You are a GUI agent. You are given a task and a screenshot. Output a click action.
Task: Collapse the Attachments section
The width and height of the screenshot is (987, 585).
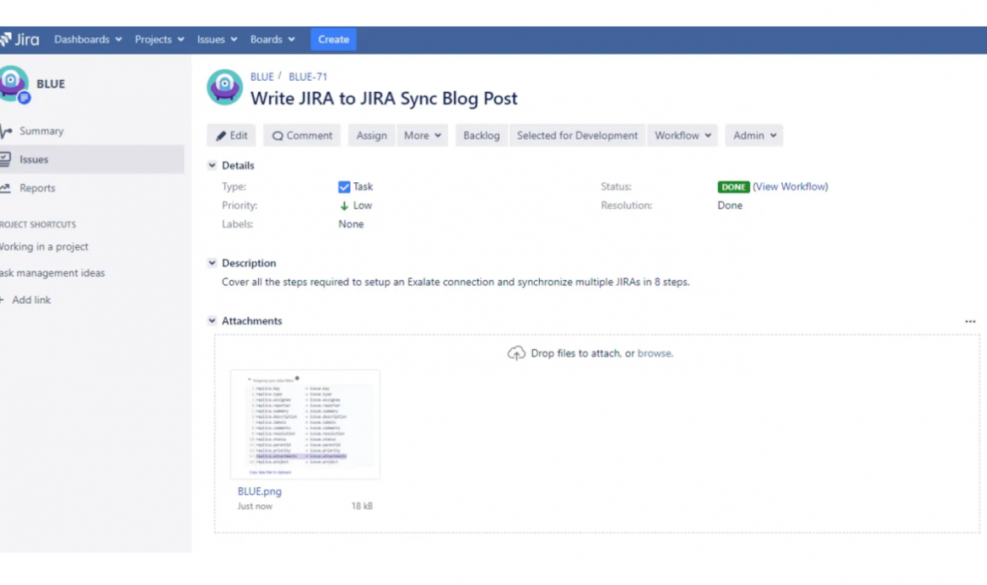[212, 321]
